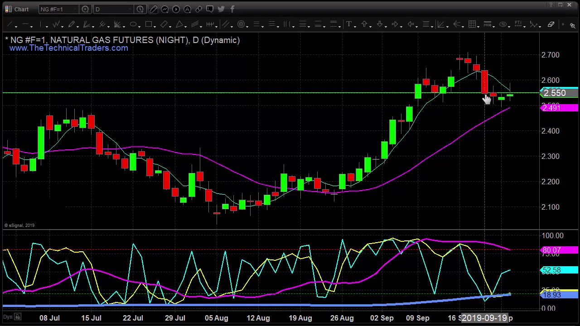The image size is (580, 326).
Task: Select the rectangle drawing tool
Action: (149, 24)
